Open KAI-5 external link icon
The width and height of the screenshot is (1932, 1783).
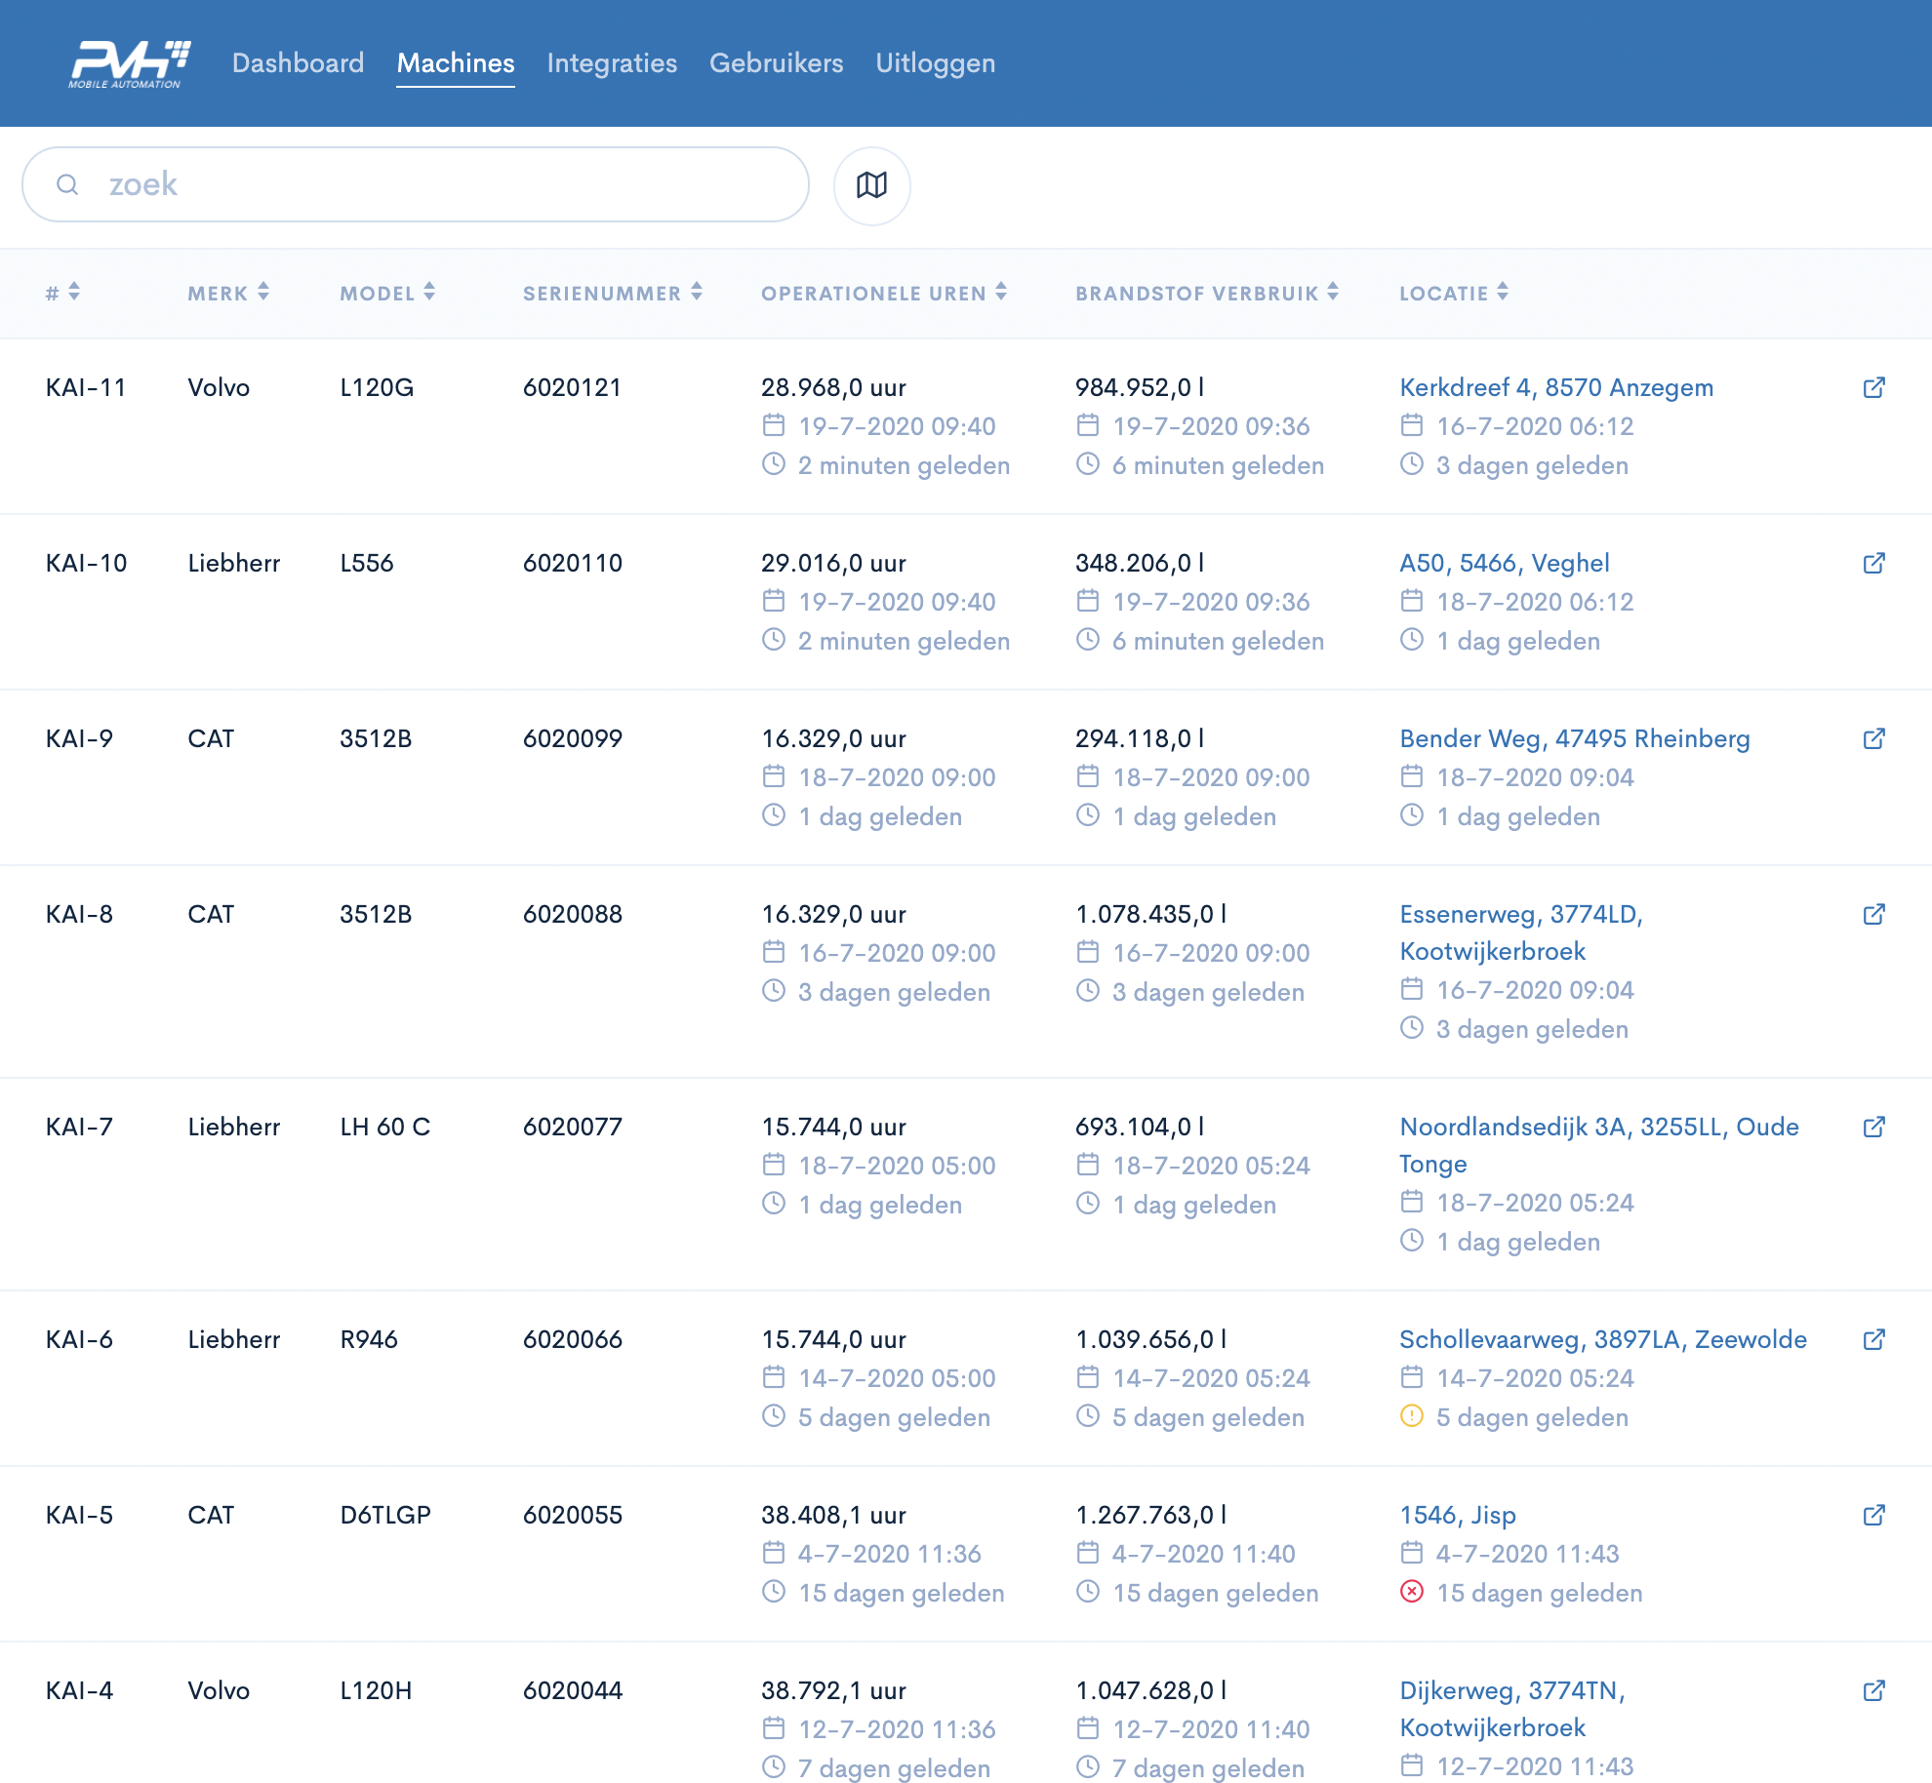click(1873, 1516)
